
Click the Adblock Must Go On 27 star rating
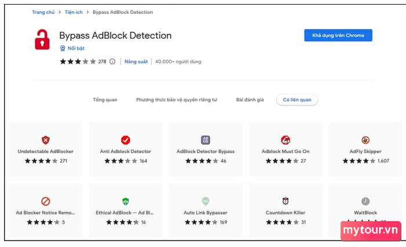(x=282, y=161)
